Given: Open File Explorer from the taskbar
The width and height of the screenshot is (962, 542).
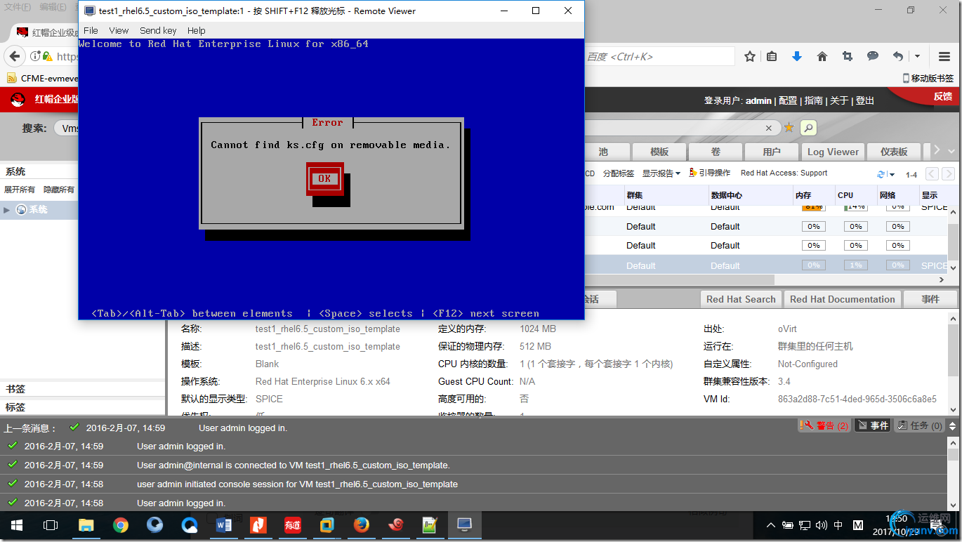Looking at the screenshot, I should pos(86,525).
